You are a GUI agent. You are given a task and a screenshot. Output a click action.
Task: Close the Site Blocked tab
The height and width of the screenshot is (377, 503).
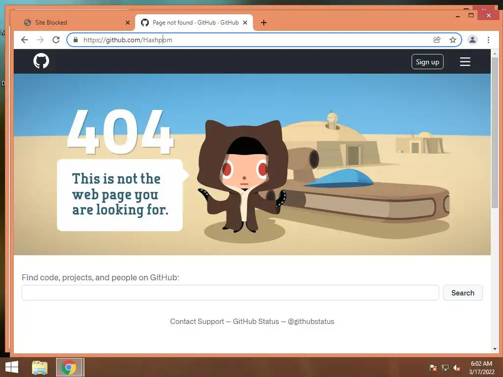pos(127,23)
